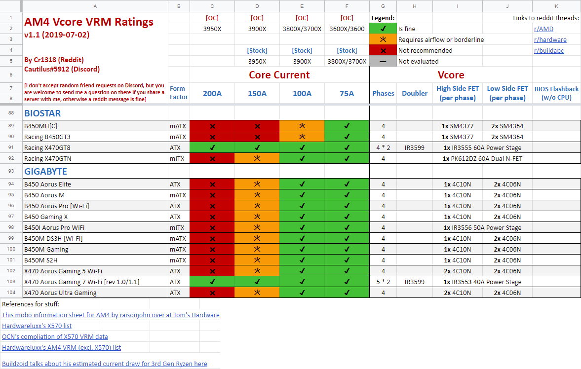This screenshot has width=581, height=369.
Task: Click the '5 * 2' phases cell
Action: point(383,282)
